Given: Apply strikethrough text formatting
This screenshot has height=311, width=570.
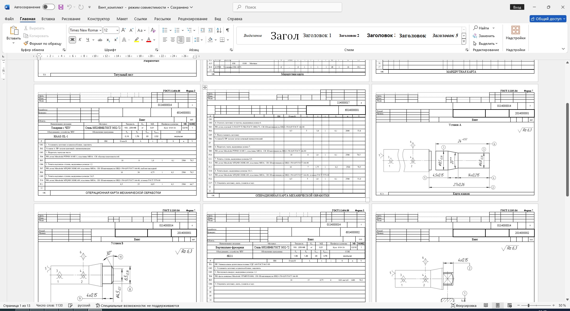Looking at the screenshot, I should pos(100,40).
